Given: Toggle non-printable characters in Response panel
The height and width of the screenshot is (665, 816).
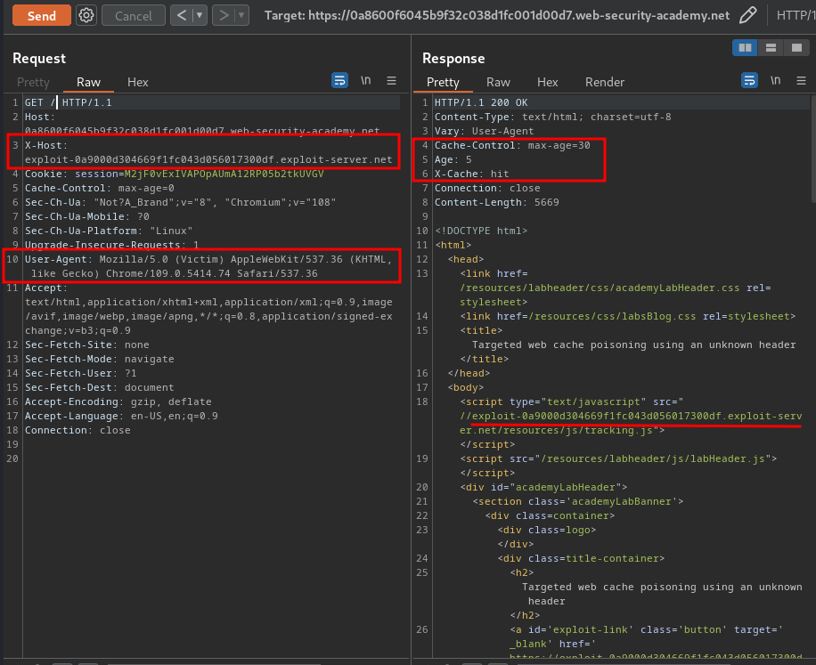Looking at the screenshot, I should pyautogui.click(x=775, y=81).
